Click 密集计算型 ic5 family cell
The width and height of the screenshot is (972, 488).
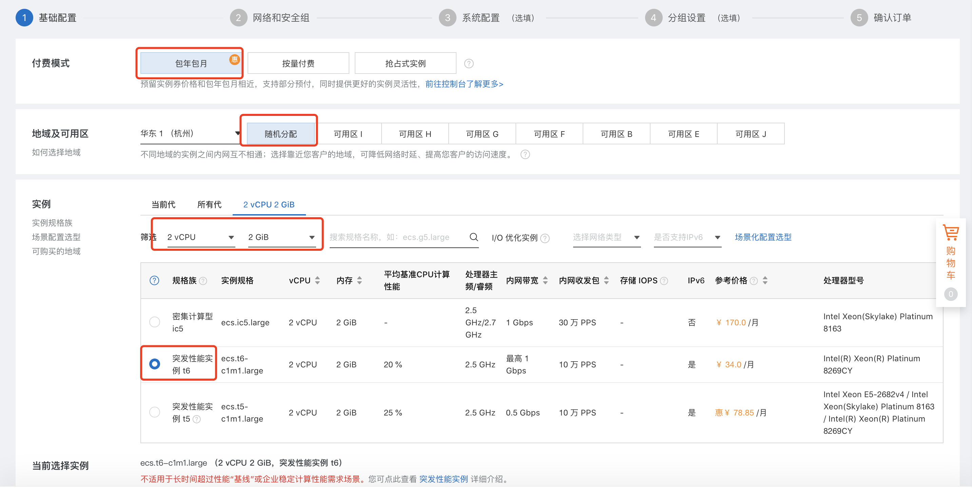(x=192, y=322)
